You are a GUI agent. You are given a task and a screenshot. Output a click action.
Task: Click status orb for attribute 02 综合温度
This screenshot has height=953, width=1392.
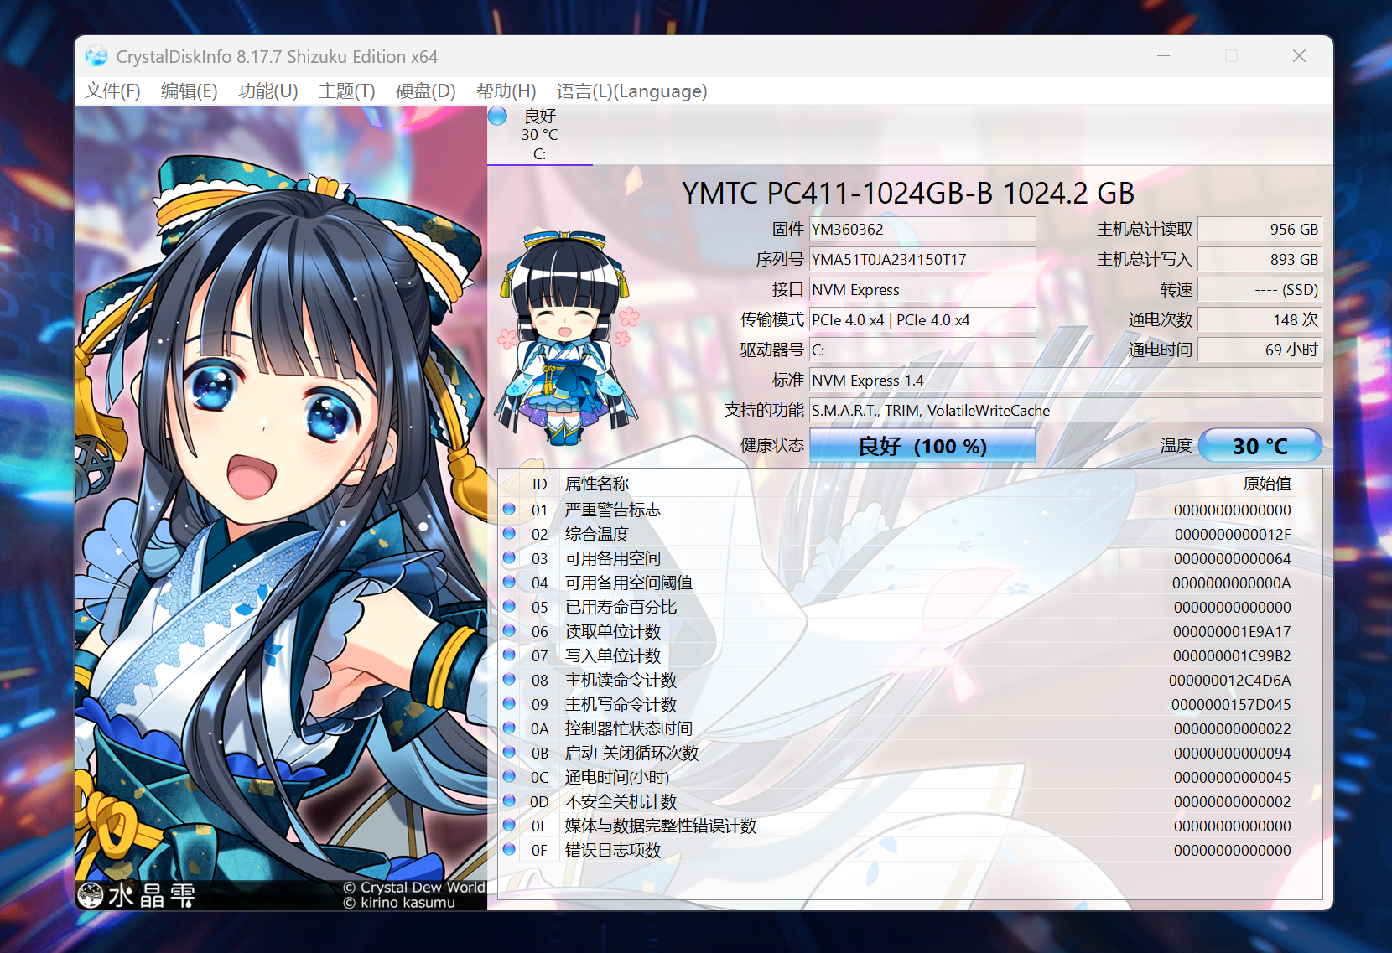(509, 533)
